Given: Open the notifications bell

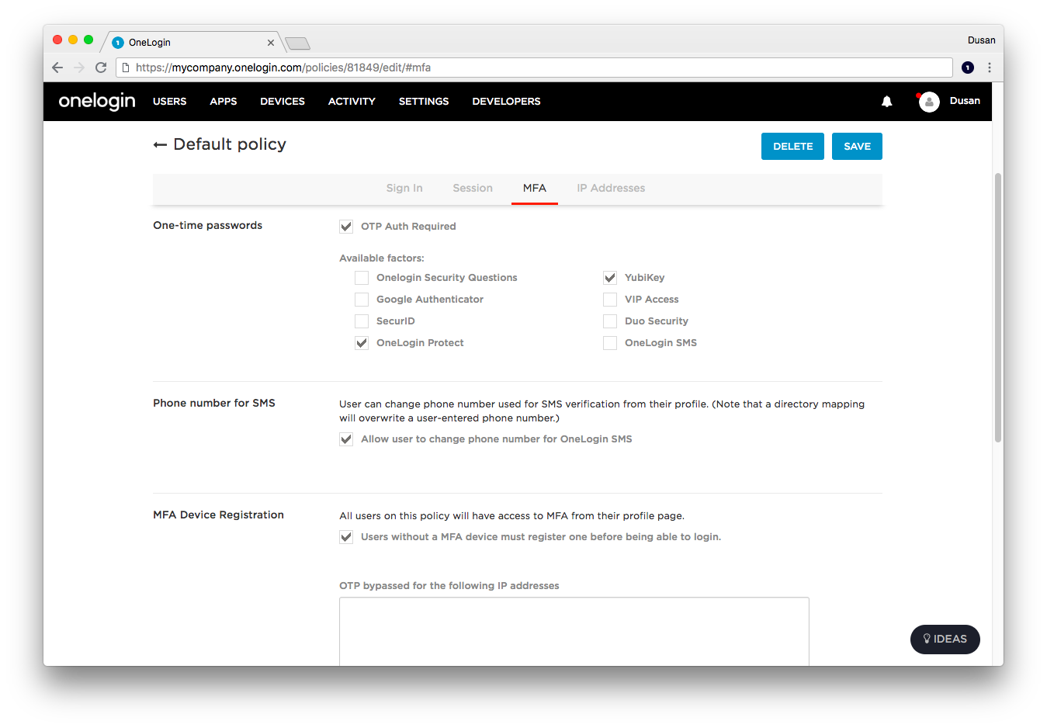Looking at the screenshot, I should 886,101.
